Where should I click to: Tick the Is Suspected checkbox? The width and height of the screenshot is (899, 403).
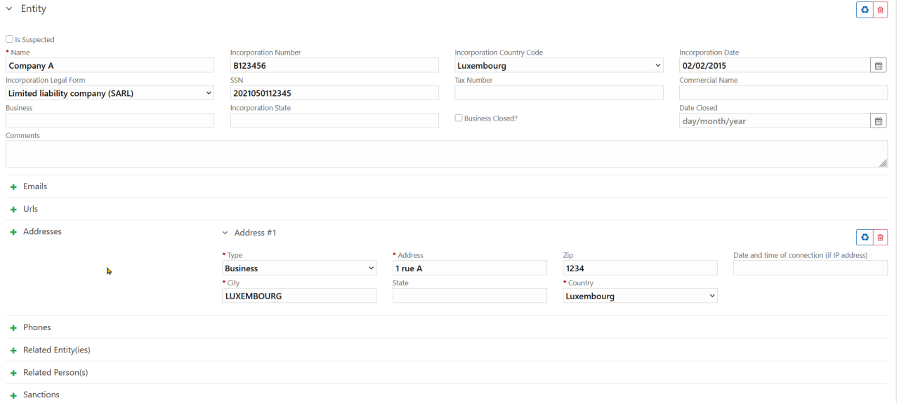9,40
